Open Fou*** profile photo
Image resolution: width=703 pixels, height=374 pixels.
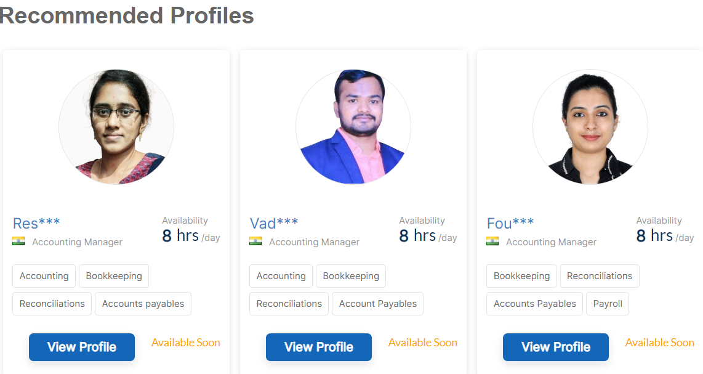click(x=590, y=127)
